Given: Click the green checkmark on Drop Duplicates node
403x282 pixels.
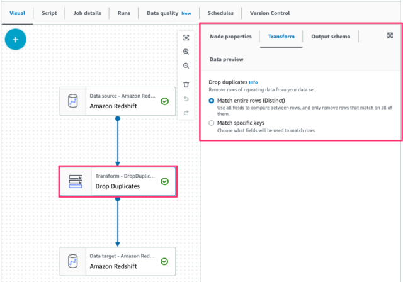Looking at the screenshot, I should point(165,181).
